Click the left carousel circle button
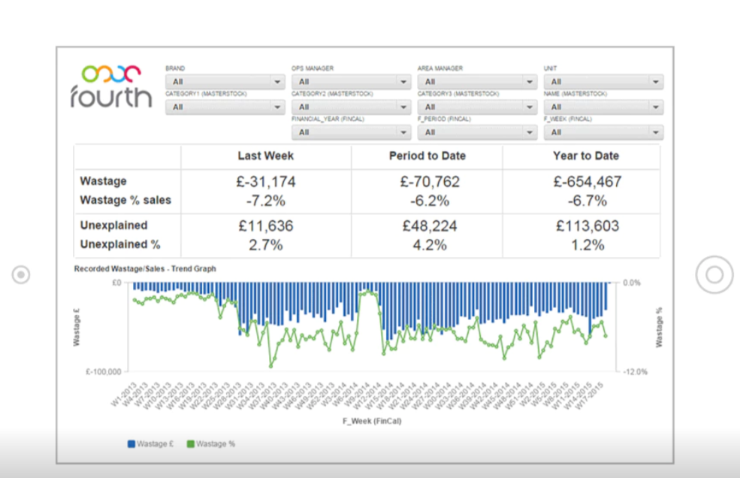 pos(20,275)
